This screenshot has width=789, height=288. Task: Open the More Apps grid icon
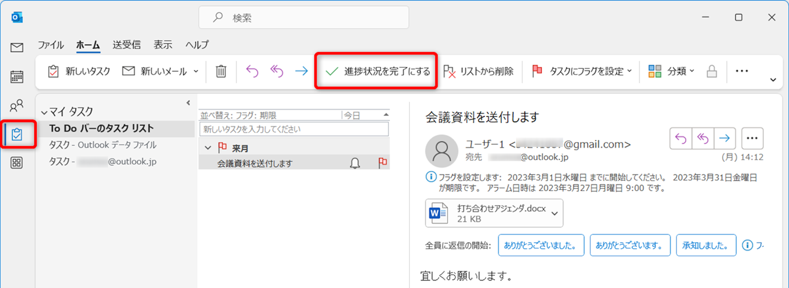click(x=17, y=163)
